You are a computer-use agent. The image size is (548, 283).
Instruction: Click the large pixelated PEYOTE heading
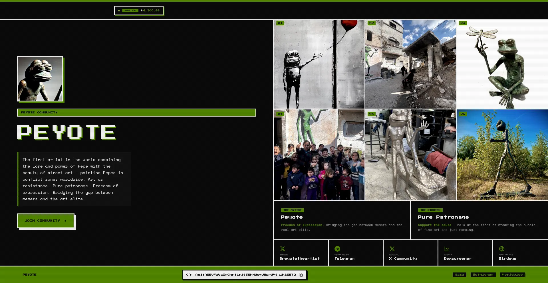click(67, 133)
